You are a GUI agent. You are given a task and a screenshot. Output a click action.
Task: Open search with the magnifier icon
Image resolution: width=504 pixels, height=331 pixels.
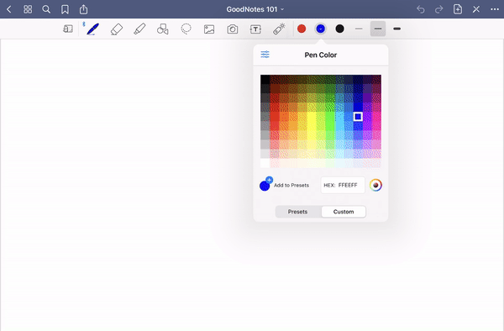(x=46, y=9)
